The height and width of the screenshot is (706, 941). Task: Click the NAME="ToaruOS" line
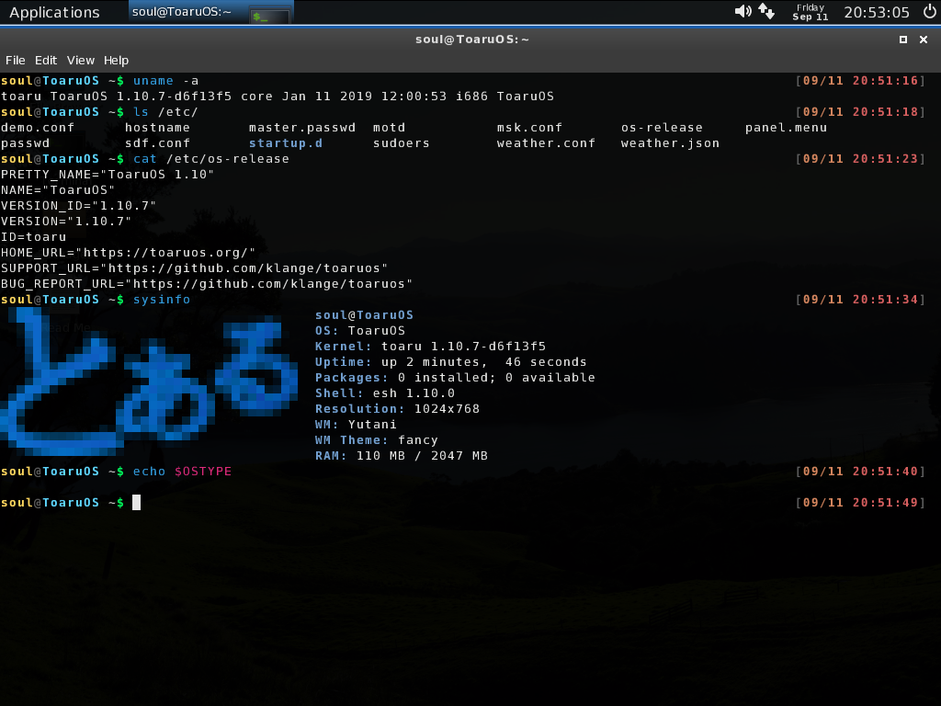[x=58, y=190]
